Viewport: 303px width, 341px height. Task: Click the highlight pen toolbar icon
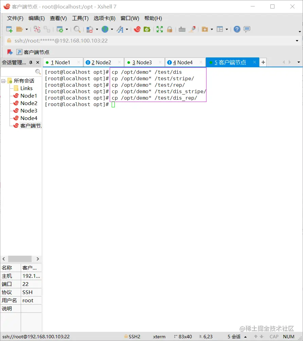192,29
